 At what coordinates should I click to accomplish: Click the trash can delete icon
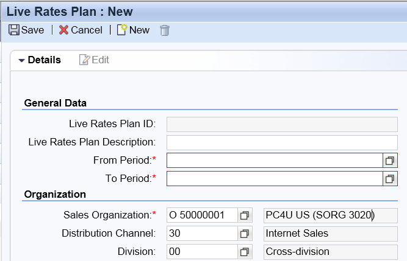pyautogui.click(x=165, y=30)
